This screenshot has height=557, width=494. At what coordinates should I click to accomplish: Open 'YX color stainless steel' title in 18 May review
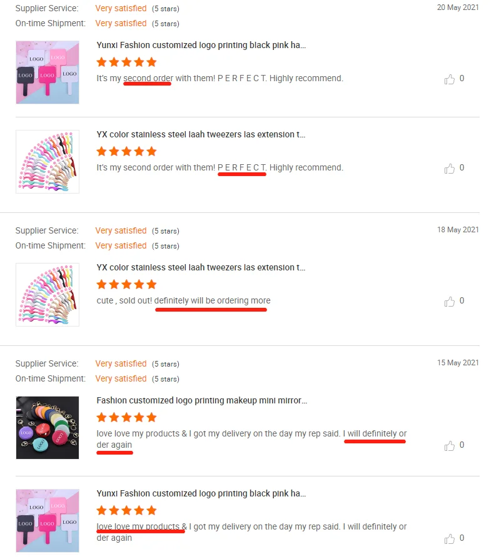point(201,267)
